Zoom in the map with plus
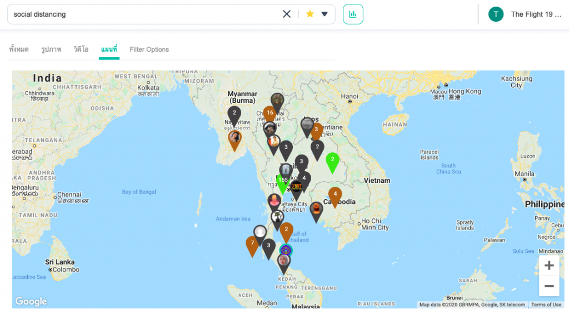Image resolution: width=569 pixels, height=314 pixels. click(548, 265)
